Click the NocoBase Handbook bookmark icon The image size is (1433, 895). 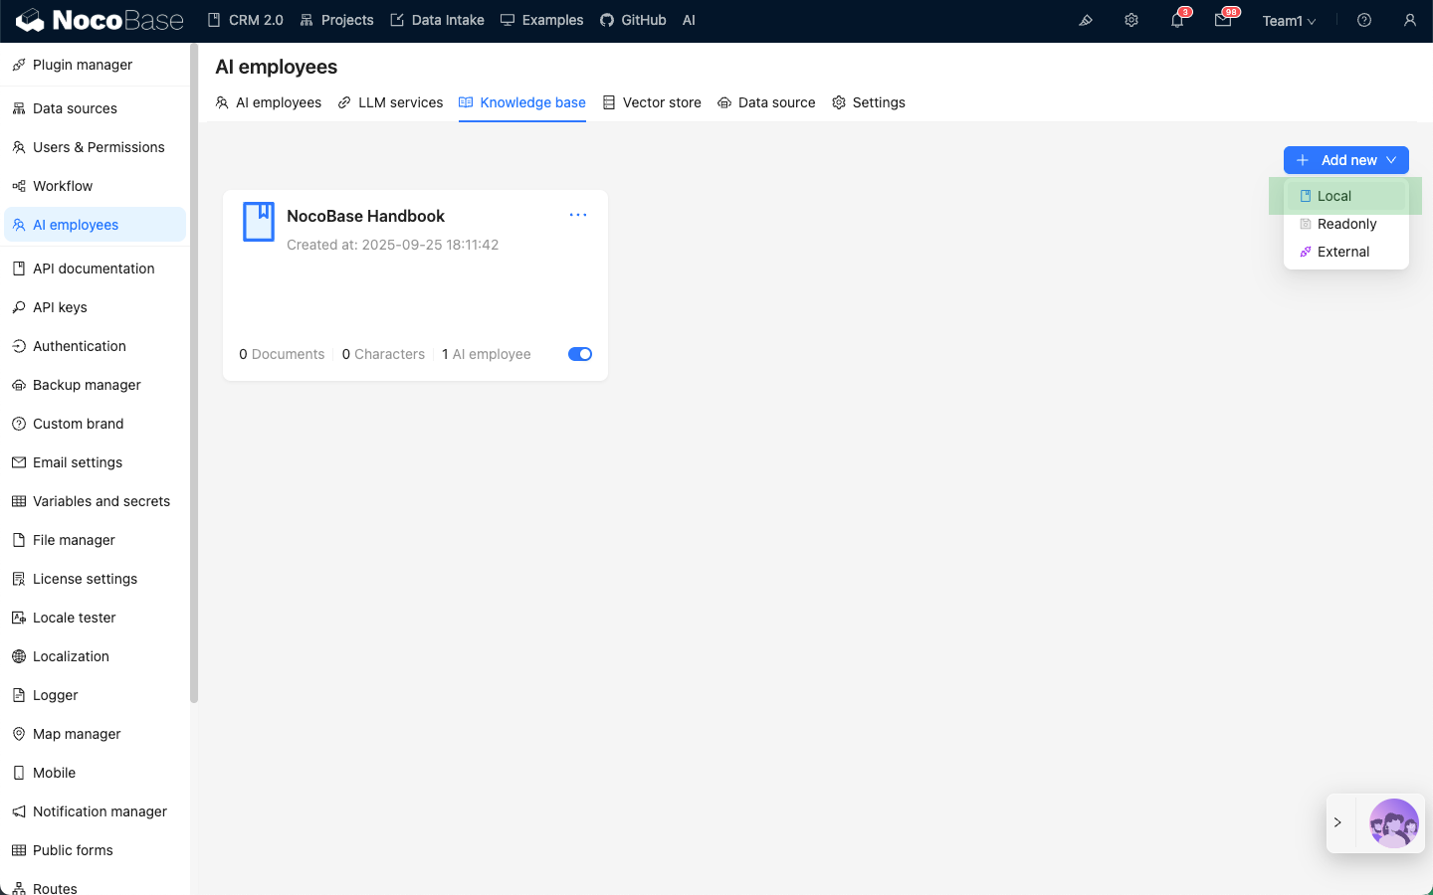259,222
